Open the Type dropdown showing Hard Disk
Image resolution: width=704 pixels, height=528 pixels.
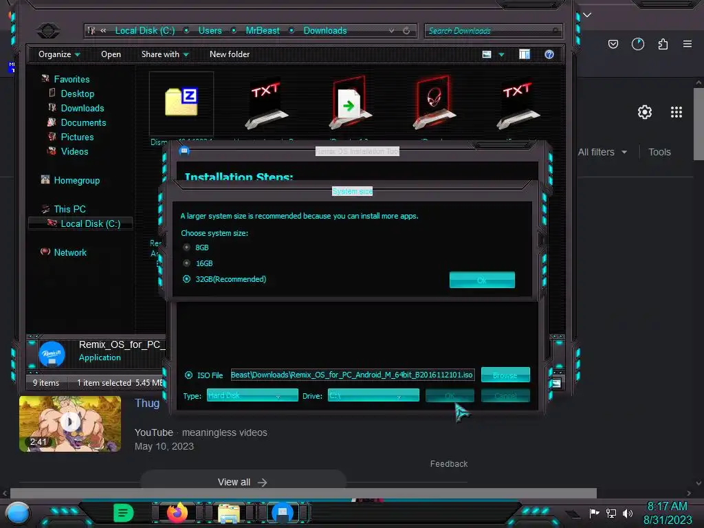click(x=252, y=395)
